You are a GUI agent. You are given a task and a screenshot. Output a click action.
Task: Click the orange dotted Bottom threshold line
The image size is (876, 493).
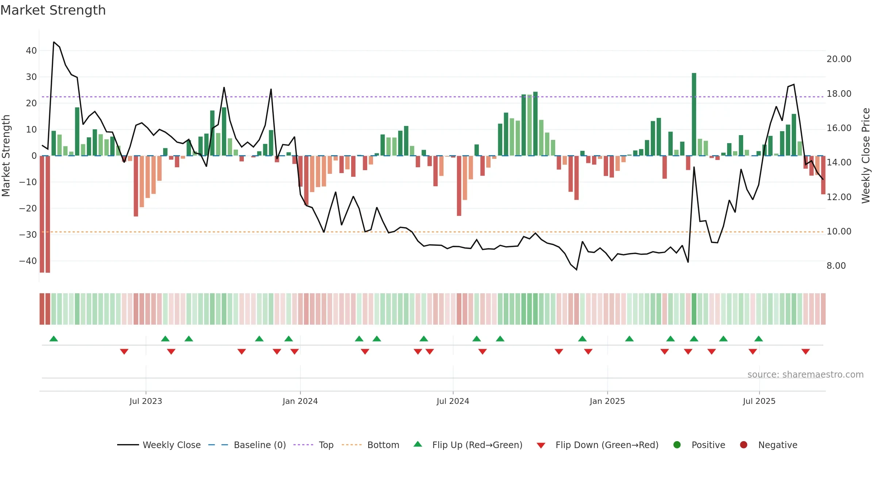point(433,232)
